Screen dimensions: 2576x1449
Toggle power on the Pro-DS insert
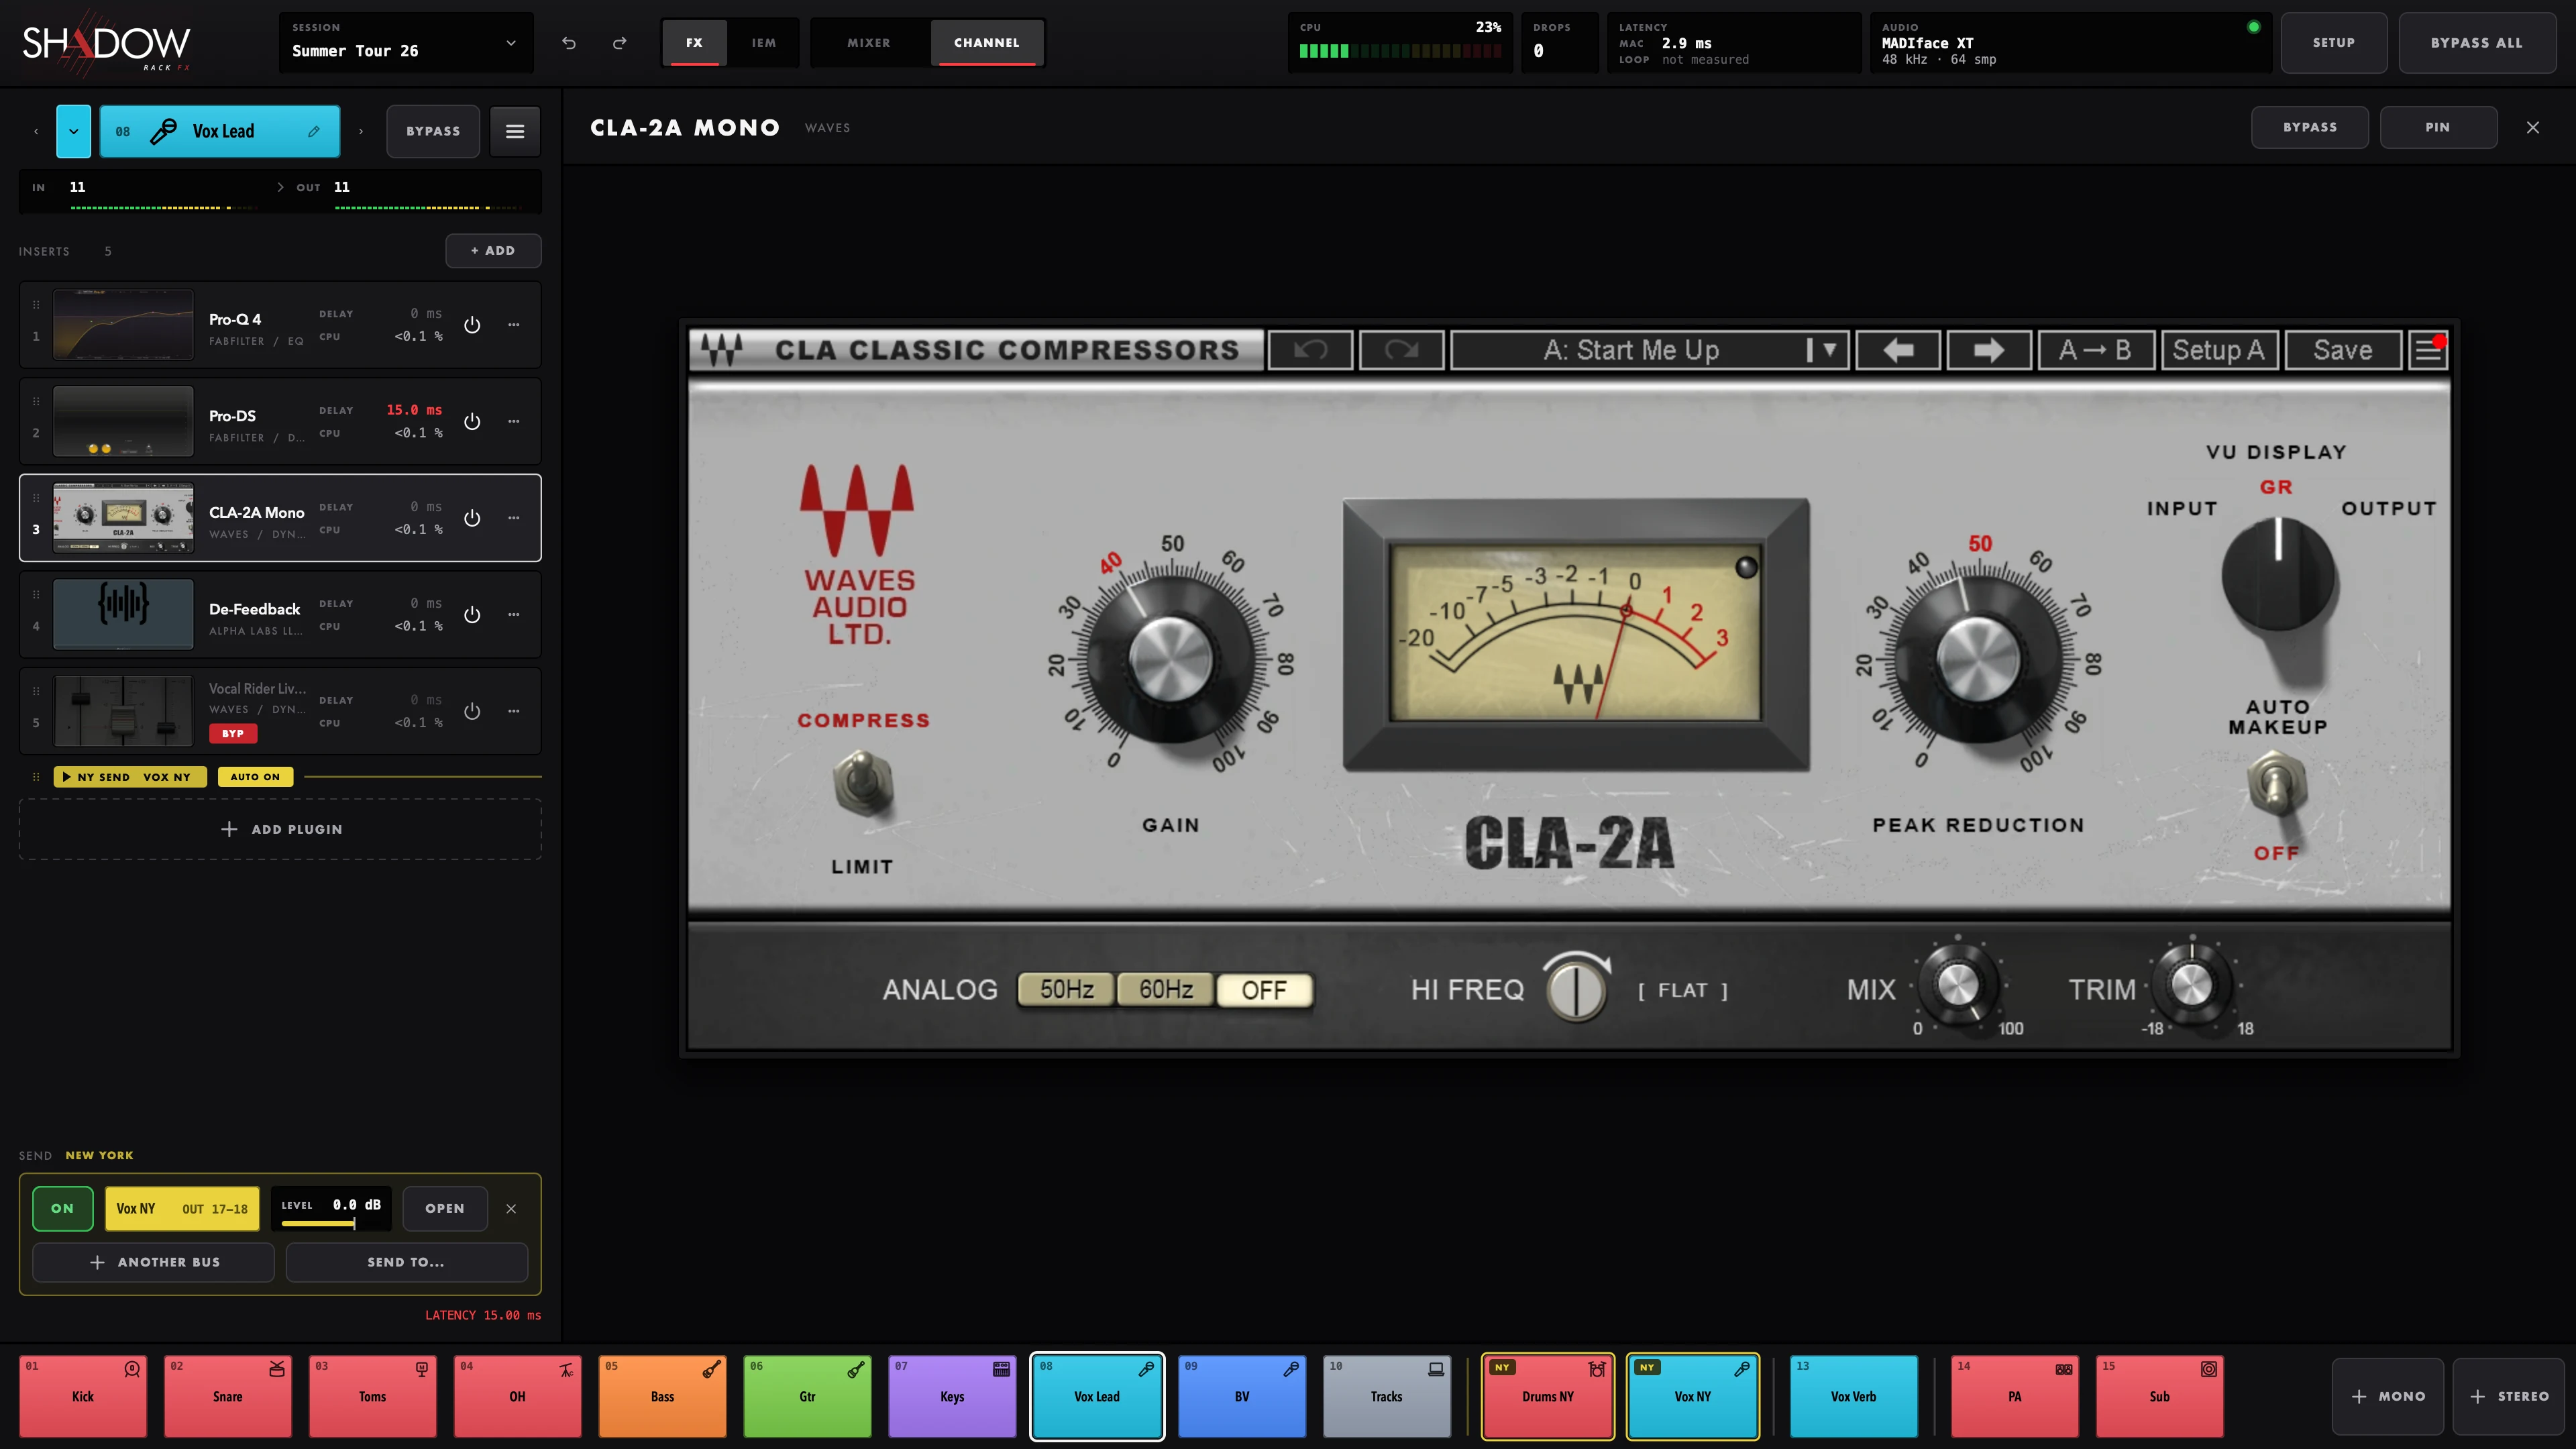click(x=472, y=422)
